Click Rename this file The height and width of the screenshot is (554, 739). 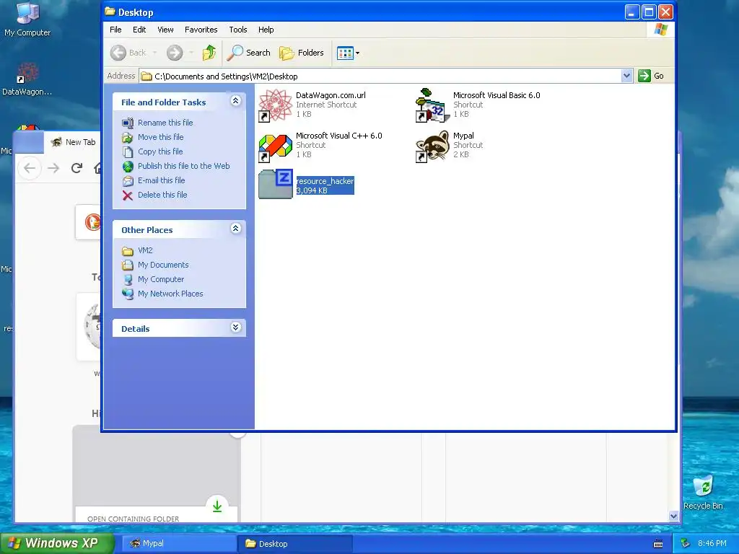tap(165, 123)
